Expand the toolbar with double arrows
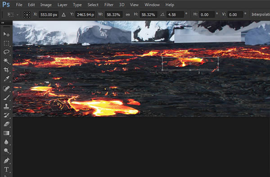 (3, 22)
